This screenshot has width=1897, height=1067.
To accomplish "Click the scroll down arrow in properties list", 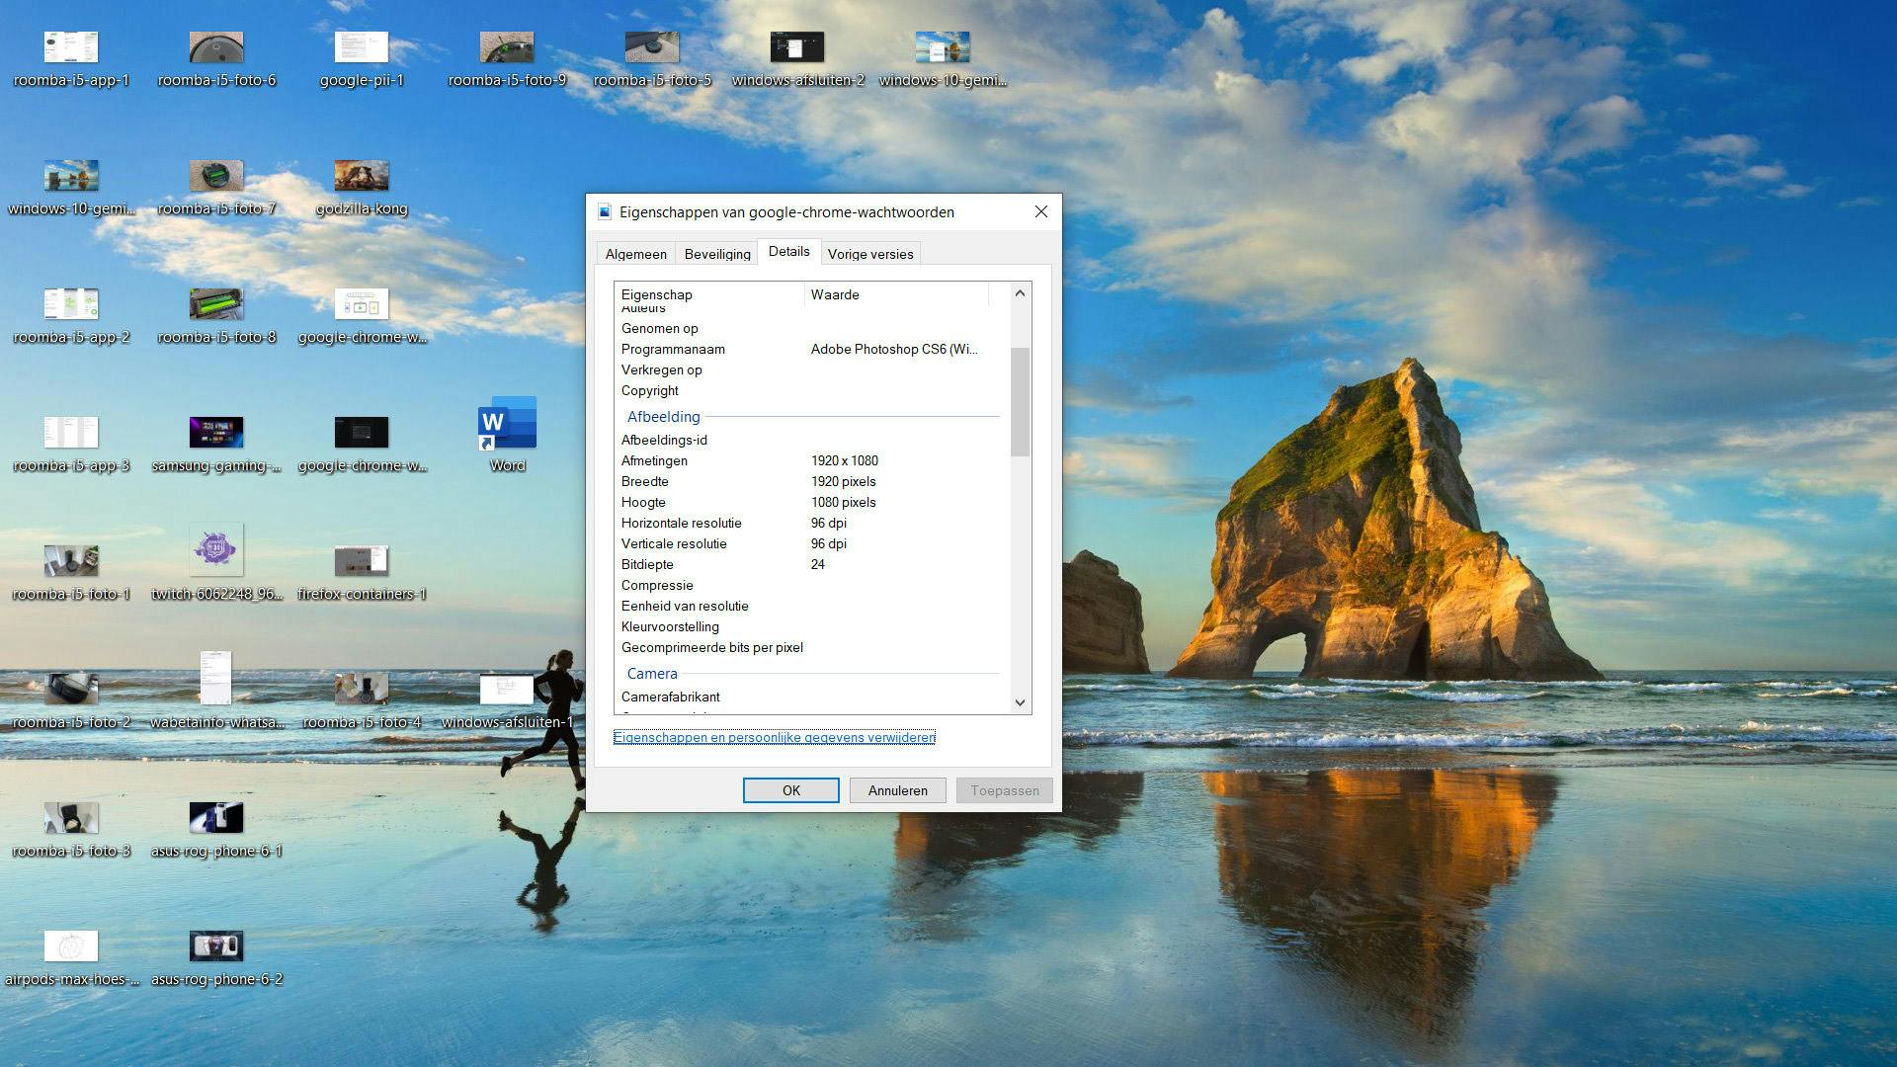I will point(1020,702).
